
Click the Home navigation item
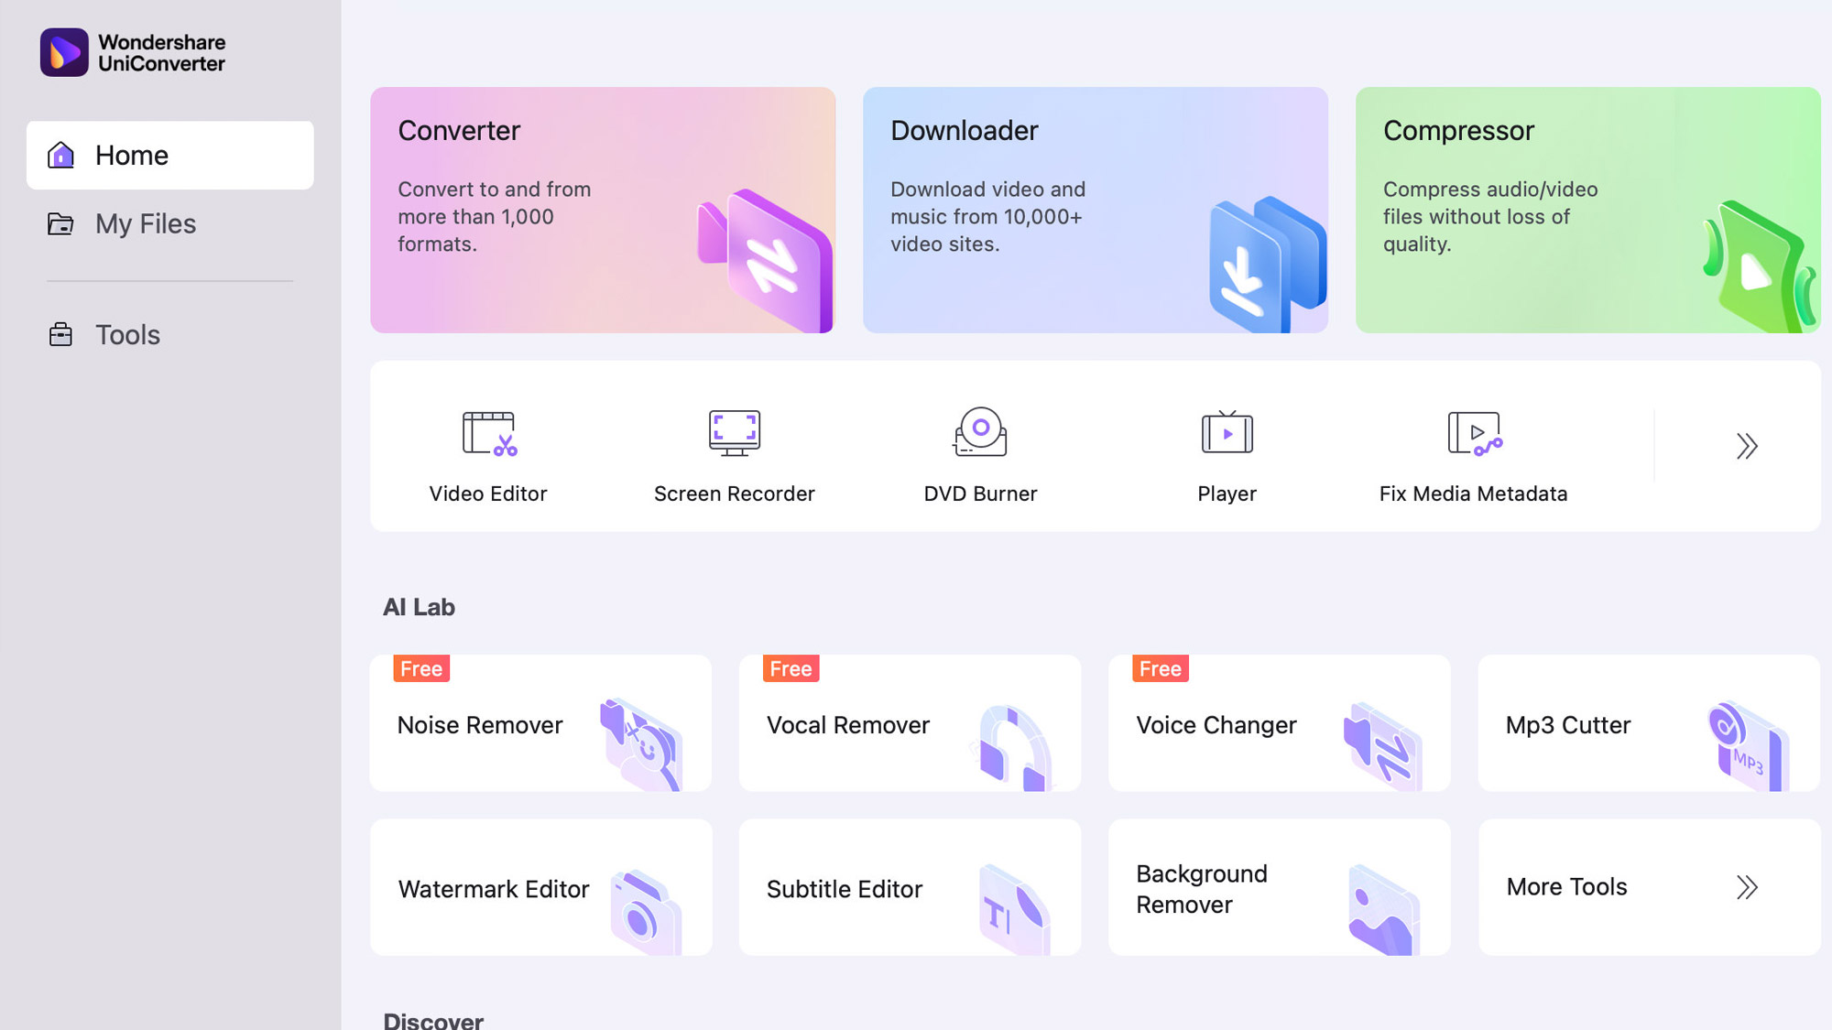(169, 155)
